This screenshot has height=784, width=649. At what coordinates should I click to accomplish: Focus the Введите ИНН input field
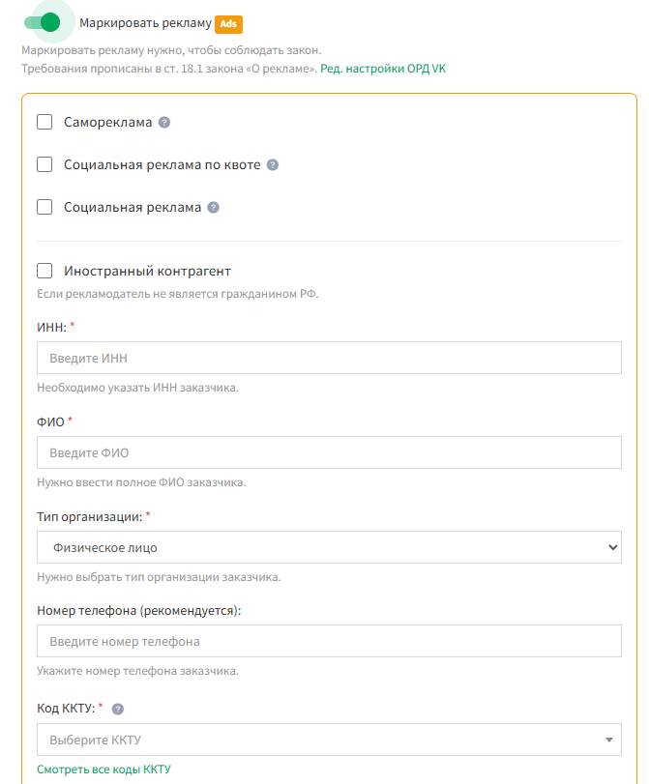pyautogui.click(x=329, y=358)
